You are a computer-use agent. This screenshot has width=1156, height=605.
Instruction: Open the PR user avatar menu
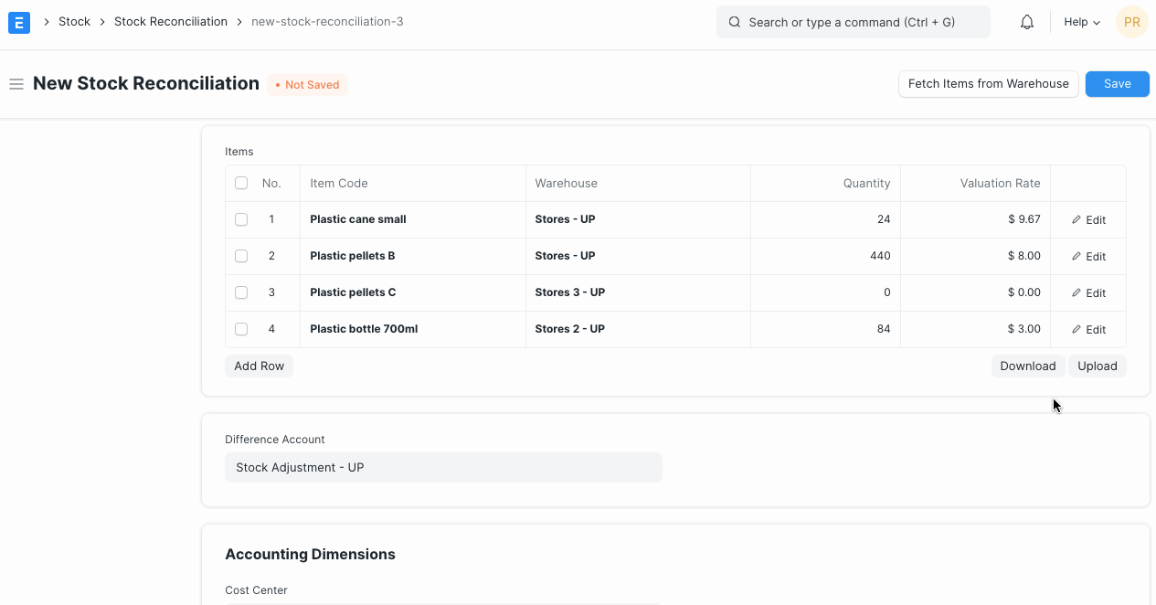click(1131, 21)
